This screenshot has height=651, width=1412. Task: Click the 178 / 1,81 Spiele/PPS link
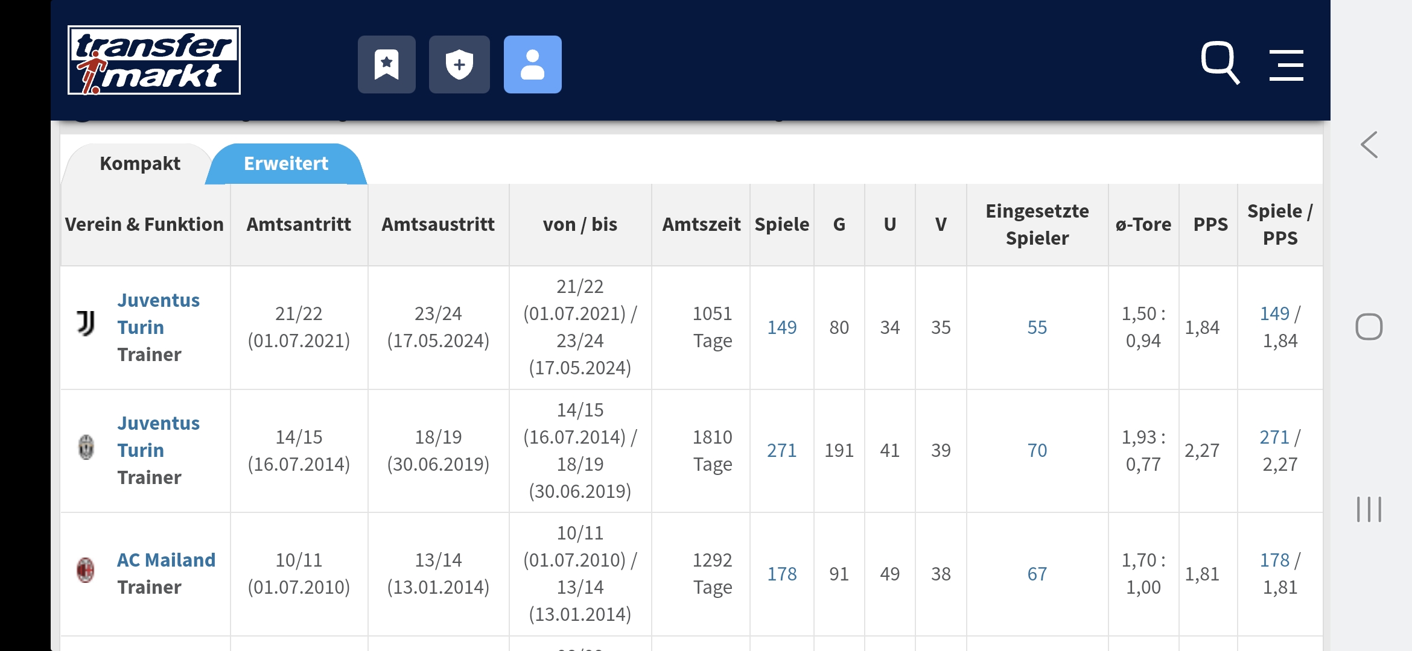1274,560
